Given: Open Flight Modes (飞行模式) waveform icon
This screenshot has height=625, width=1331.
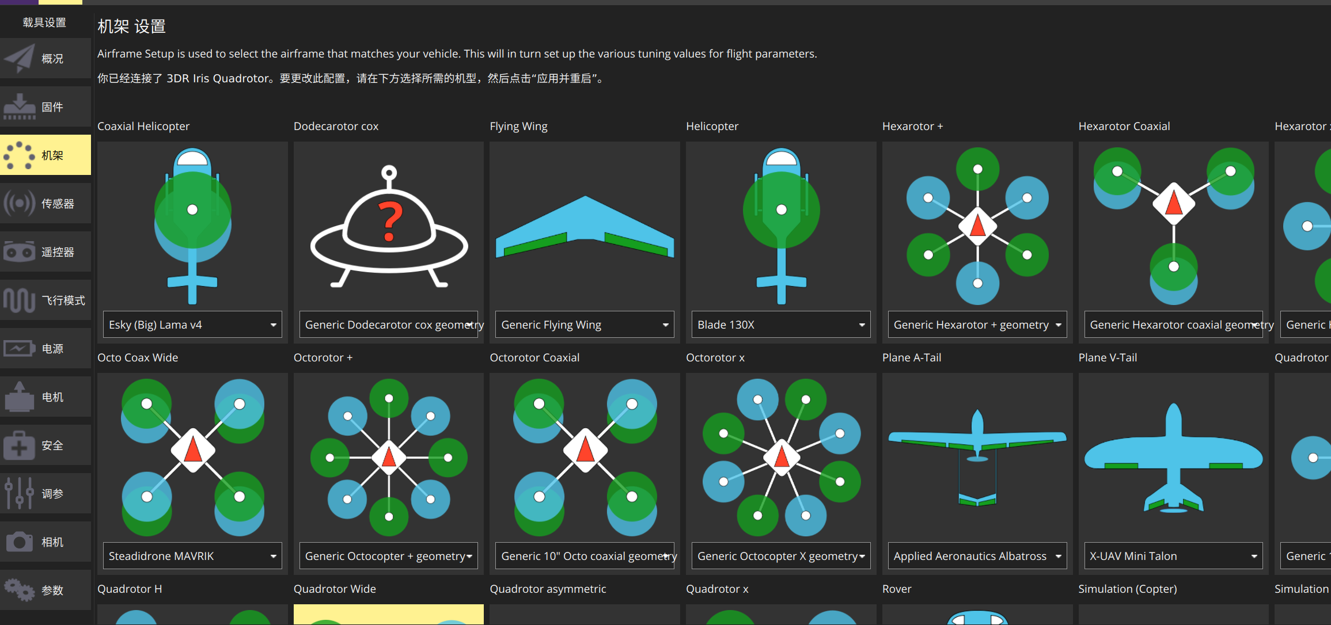Looking at the screenshot, I should (x=20, y=300).
